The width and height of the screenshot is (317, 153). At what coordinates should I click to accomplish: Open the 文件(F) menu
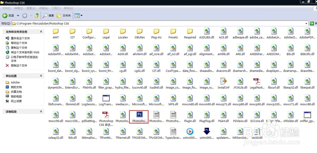pyautogui.click(x=6, y=8)
